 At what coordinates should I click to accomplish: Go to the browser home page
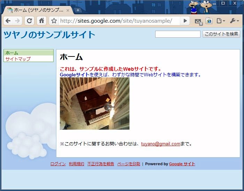point(41,21)
